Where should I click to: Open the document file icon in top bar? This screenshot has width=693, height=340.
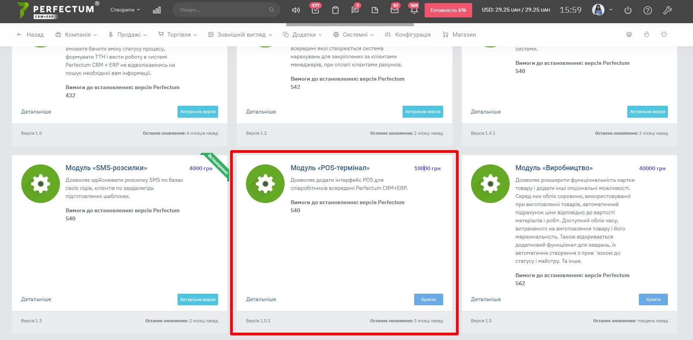pyautogui.click(x=375, y=10)
